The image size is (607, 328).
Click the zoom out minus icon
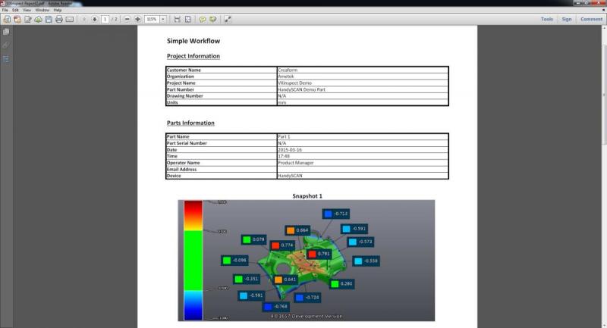point(127,19)
